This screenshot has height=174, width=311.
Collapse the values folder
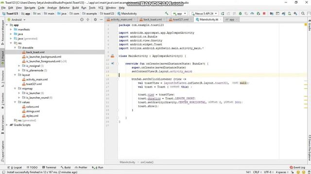[x=15, y=102]
